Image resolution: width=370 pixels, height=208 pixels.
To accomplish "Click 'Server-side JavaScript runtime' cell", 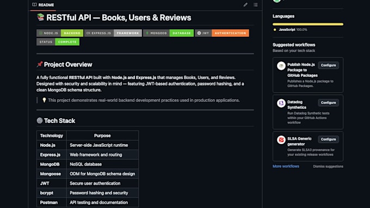I will [102, 145].
